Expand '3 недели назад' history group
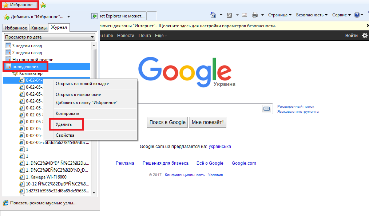This screenshot has width=369, height=216. pyautogui.click(x=27, y=46)
